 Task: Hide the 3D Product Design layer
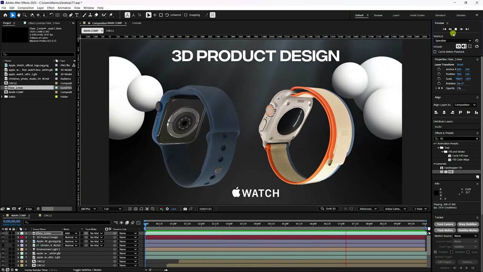click(3, 237)
